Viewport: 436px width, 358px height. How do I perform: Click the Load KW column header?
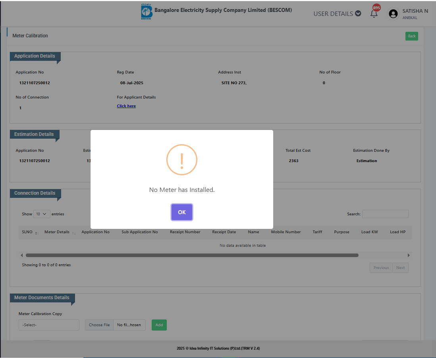[370, 232]
